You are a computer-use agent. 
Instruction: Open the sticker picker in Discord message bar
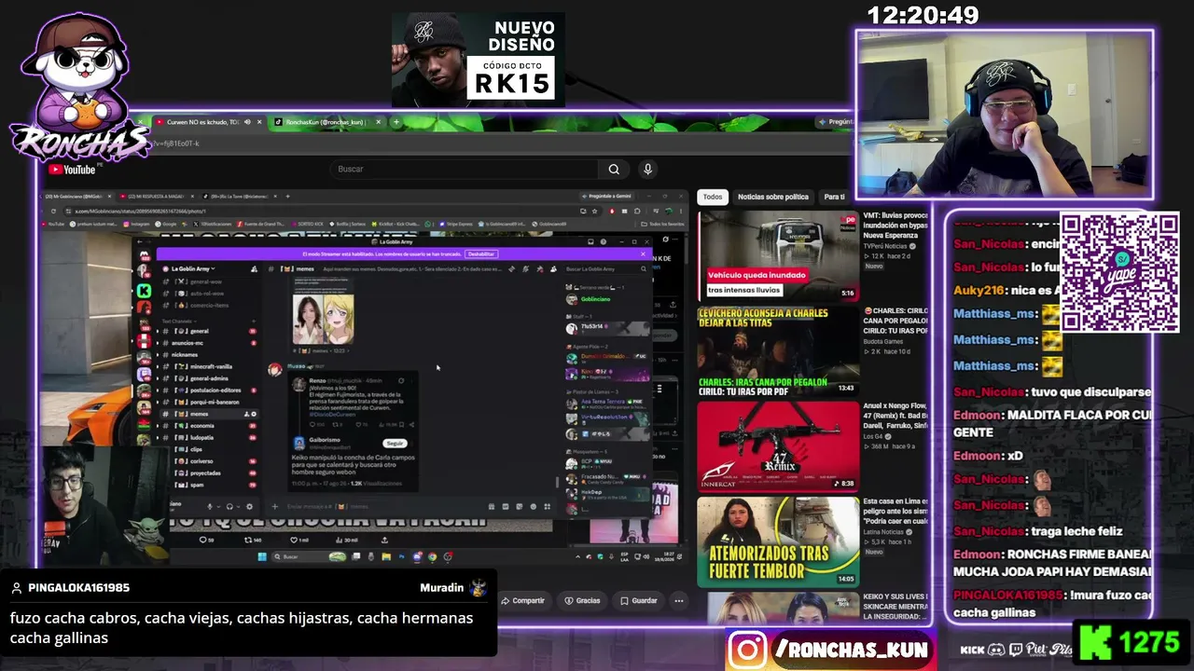519,507
